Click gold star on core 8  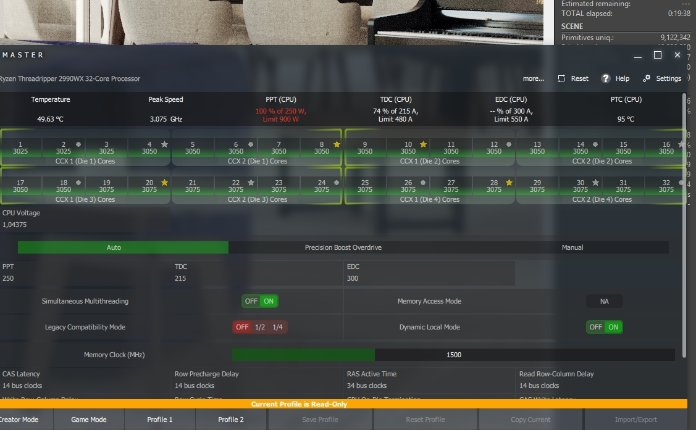tap(337, 144)
